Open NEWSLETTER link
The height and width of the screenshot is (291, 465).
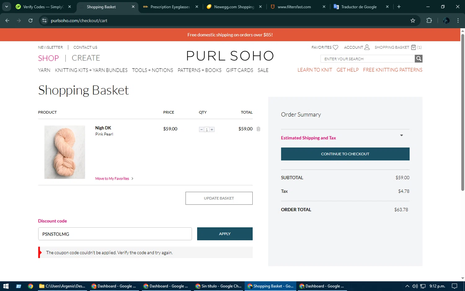51,47
